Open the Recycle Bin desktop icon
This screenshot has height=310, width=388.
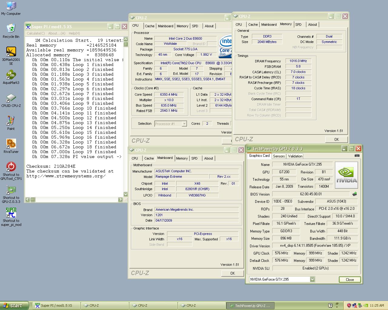[11, 31]
